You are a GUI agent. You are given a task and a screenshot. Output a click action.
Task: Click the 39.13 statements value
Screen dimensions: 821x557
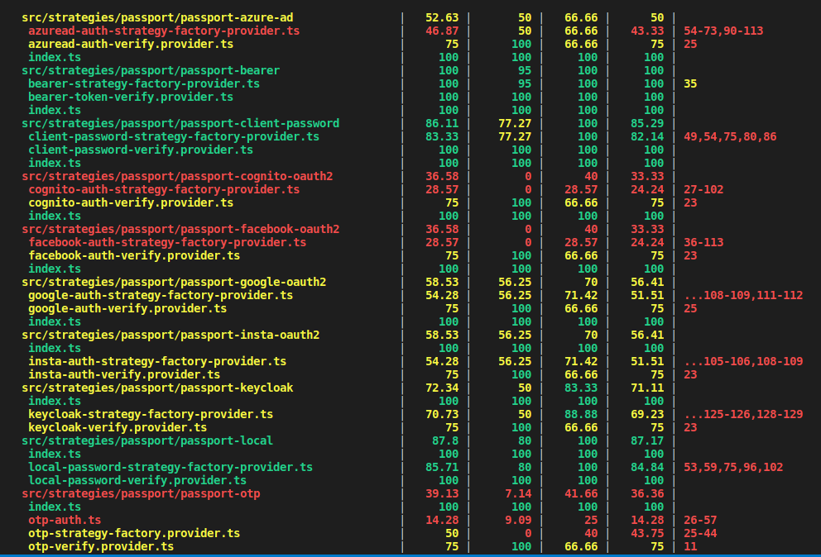pos(442,493)
